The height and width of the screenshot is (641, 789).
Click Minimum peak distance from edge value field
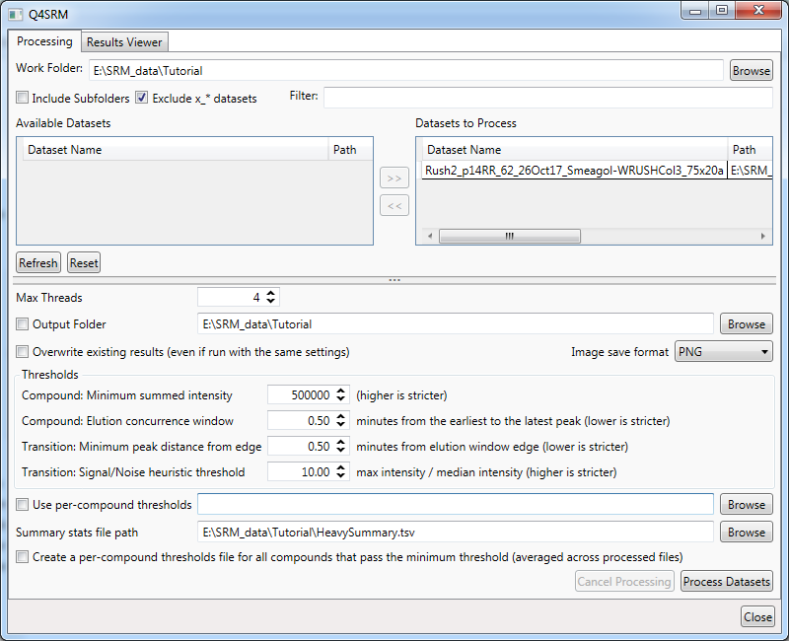point(300,447)
